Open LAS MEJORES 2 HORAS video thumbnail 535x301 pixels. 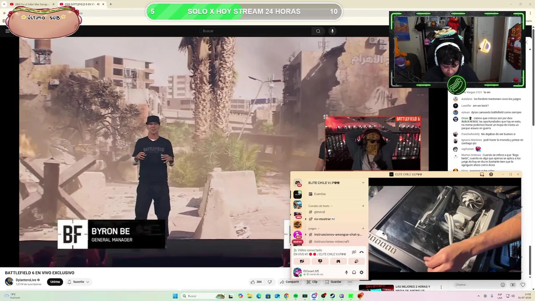(x=376, y=289)
